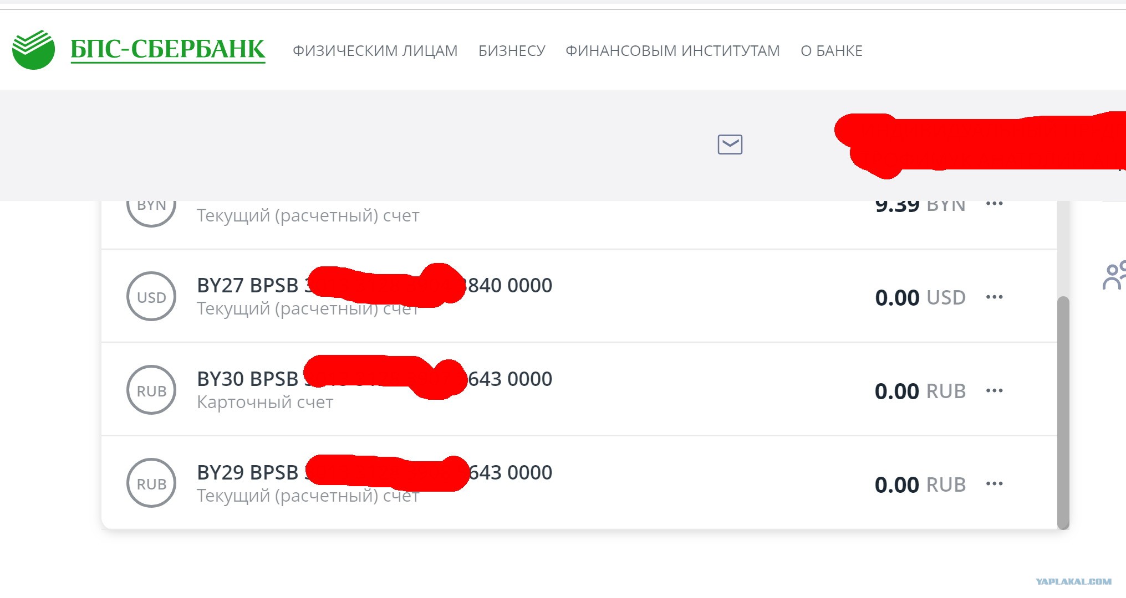Open the three-dots menu for the BYN account
Viewport: 1126px width, 598px height.
[x=994, y=204]
